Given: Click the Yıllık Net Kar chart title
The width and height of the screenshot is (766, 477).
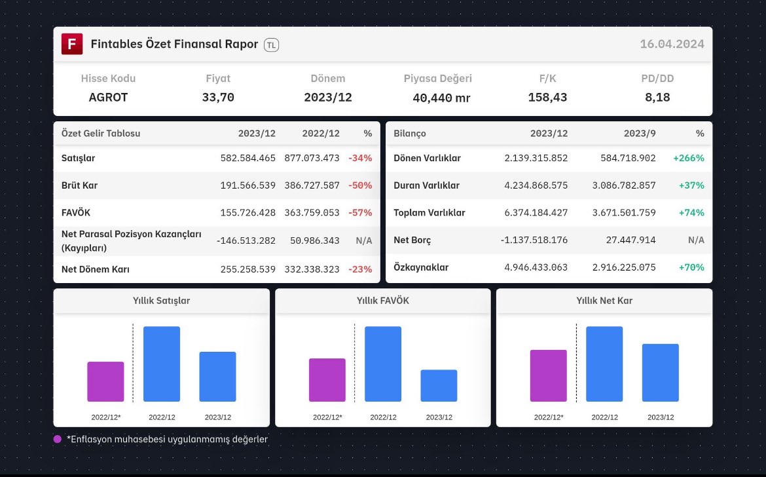Looking at the screenshot, I should tap(604, 301).
